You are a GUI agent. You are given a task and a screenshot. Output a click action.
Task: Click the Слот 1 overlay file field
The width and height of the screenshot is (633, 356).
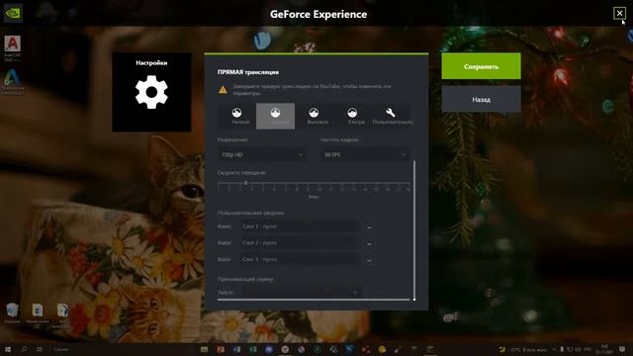point(300,226)
